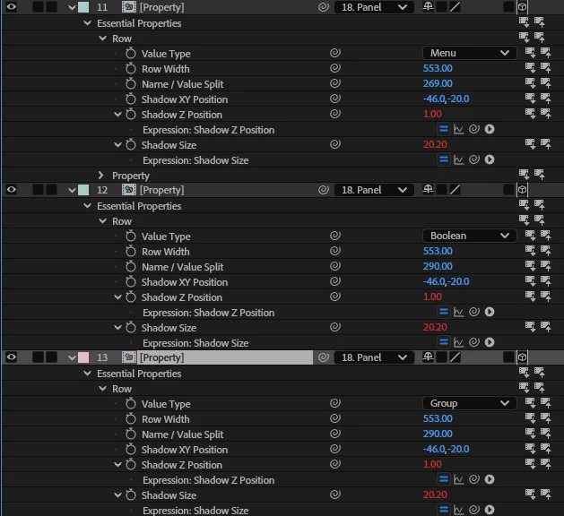This screenshot has width=564, height=516.
Task: Toggle enable expression for layer 12 Shadow Z Position
Action: (444, 312)
